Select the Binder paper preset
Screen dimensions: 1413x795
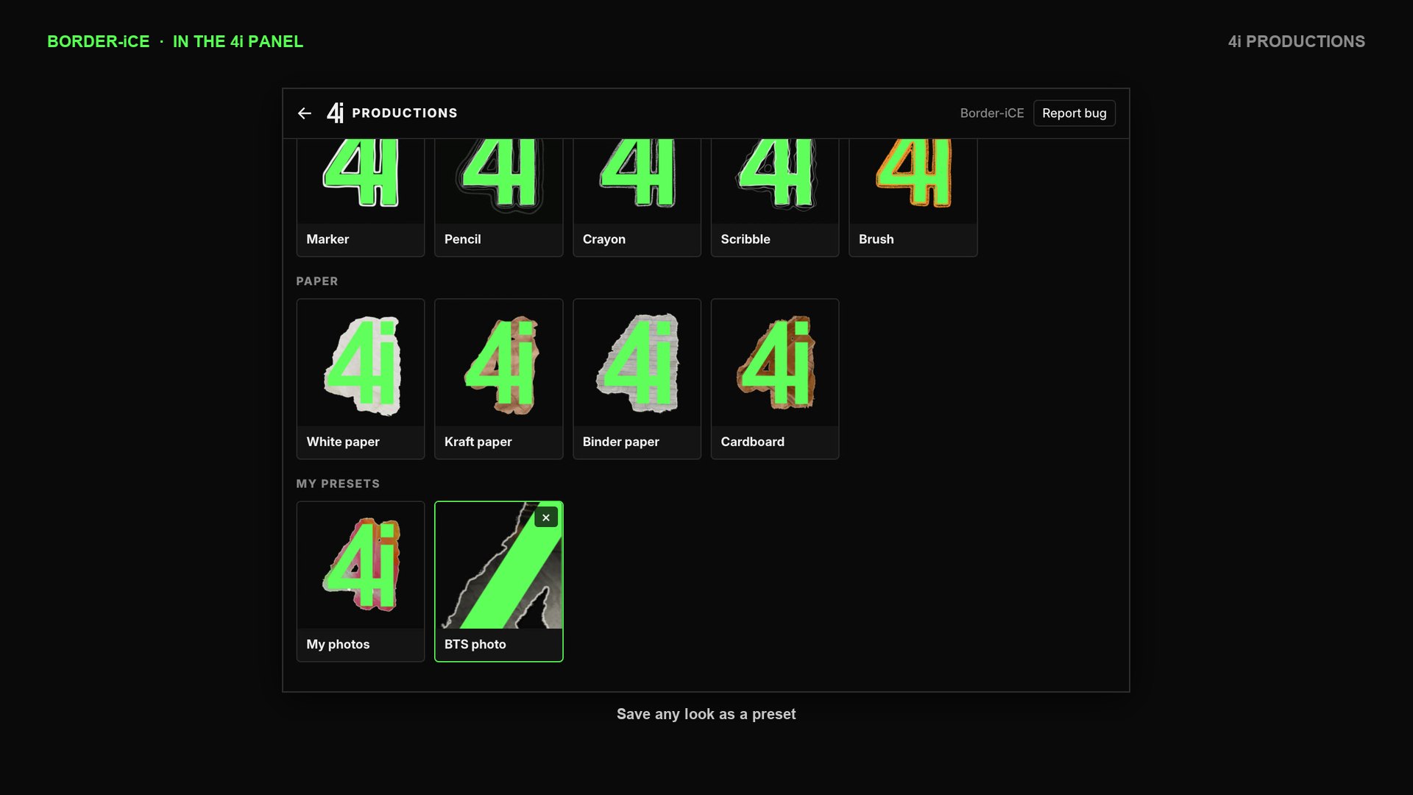pyautogui.click(x=637, y=379)
